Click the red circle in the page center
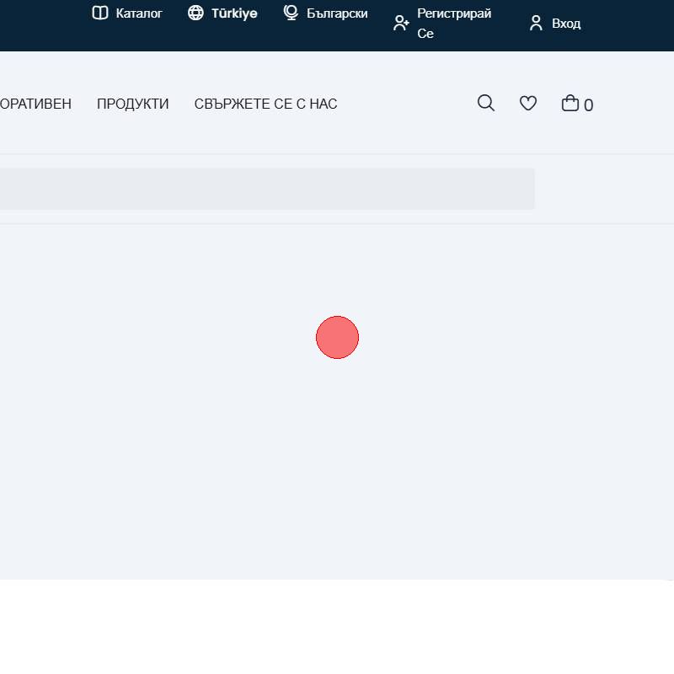674x674 pixels. pyautogui.click(x=337, y=337)
